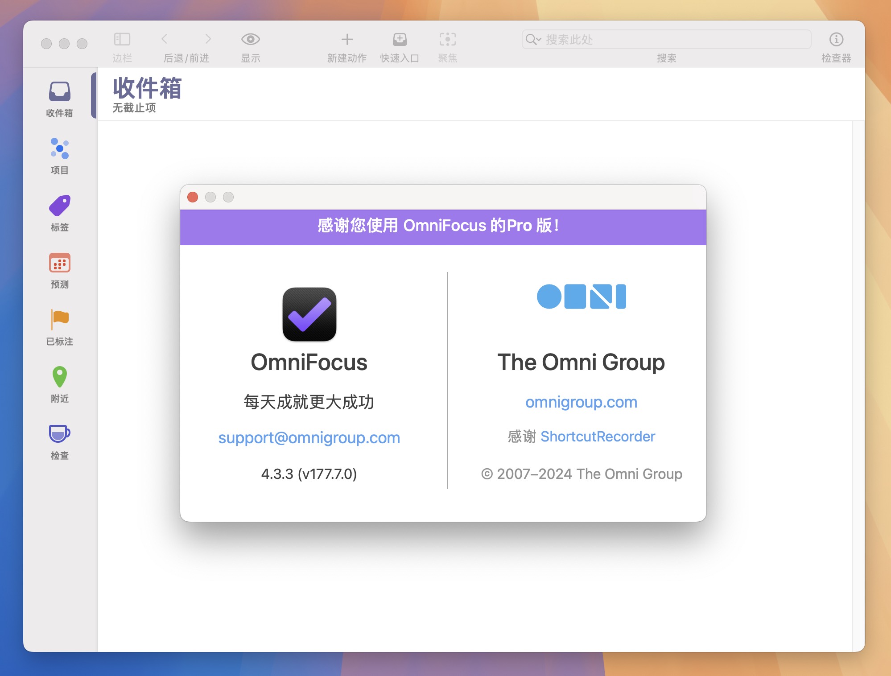Click the © 2007–2024 The Omni Group text
Screen dimensions: 891x676
pyautogui.click(x=582, y=474)
